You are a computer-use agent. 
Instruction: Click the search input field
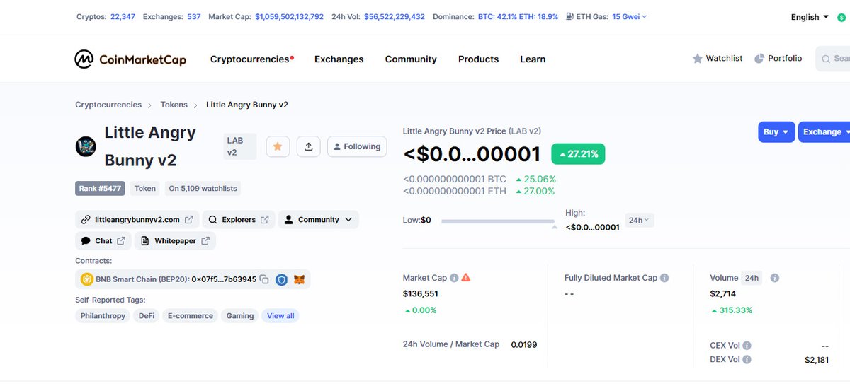coord(834,59)
